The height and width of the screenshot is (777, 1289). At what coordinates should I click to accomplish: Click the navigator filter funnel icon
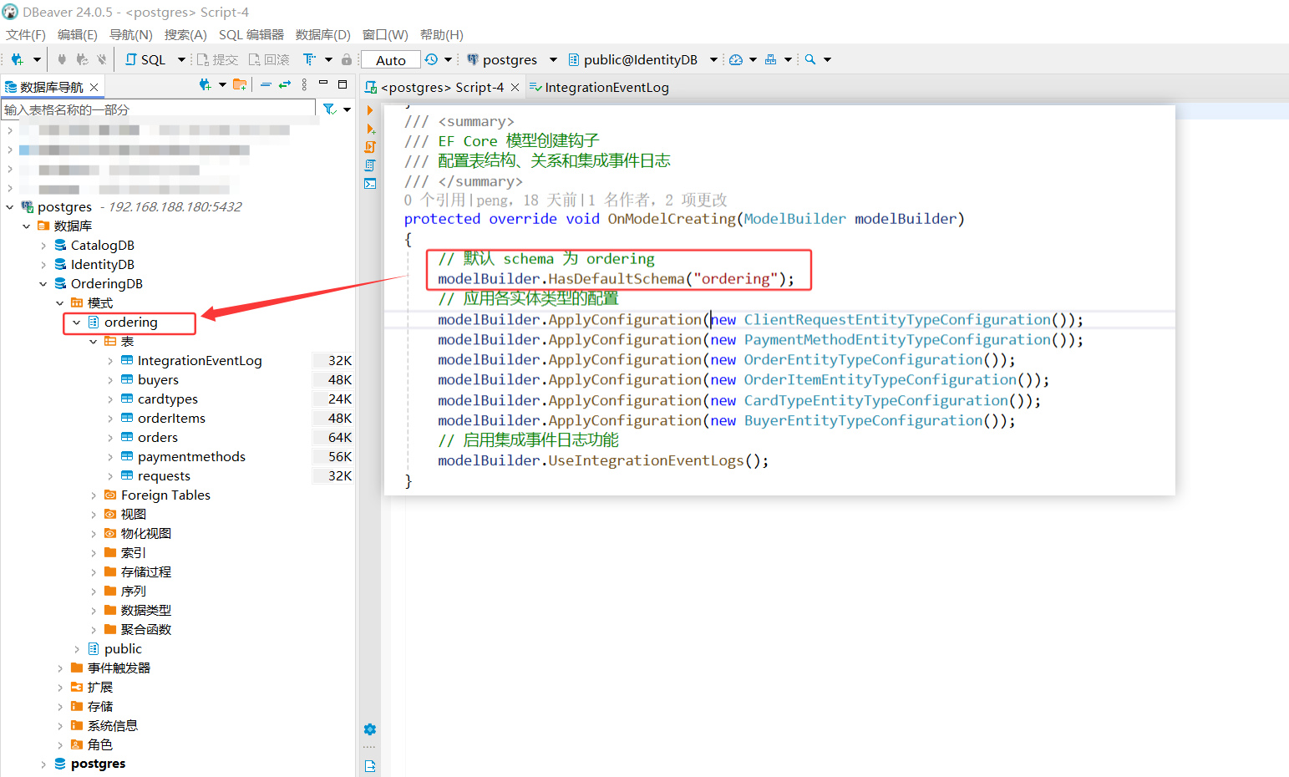(x=330, y=109)
